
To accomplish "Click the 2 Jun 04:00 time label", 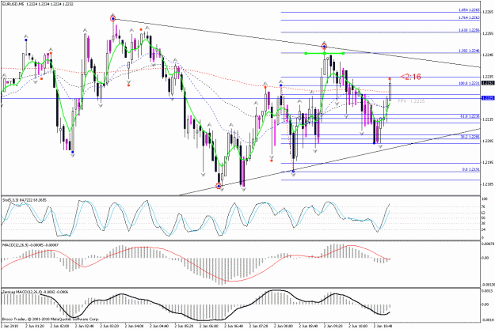I will click(134, 326).
